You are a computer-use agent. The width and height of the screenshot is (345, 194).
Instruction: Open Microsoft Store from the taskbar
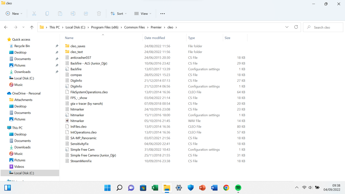pos(143,188)
